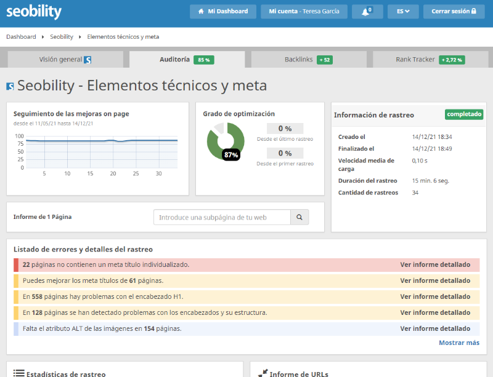The height and width of the screenshot is (377, 493).
Task: Click Velocidad media de carga value 0,10 s
Action: (x=420, y=161)
